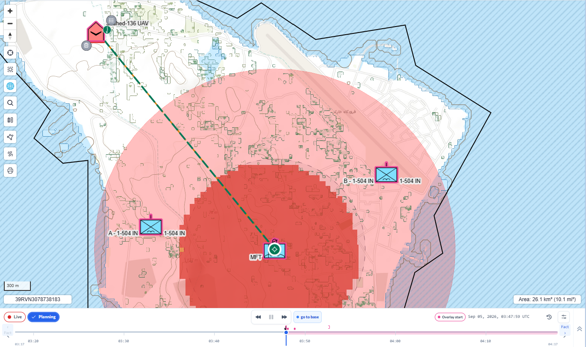586x347 pixels.
Task: Open the measuring ruler tool
Action: [10, 120]
